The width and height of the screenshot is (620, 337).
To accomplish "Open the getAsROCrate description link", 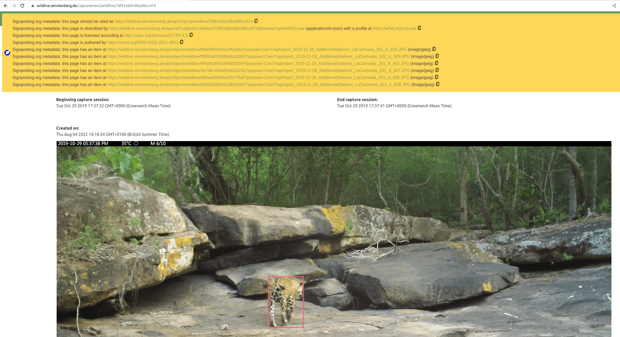I will click(x=206, y=28).
